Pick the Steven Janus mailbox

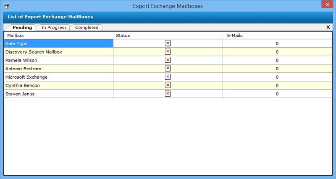click(x=58, y=94)
